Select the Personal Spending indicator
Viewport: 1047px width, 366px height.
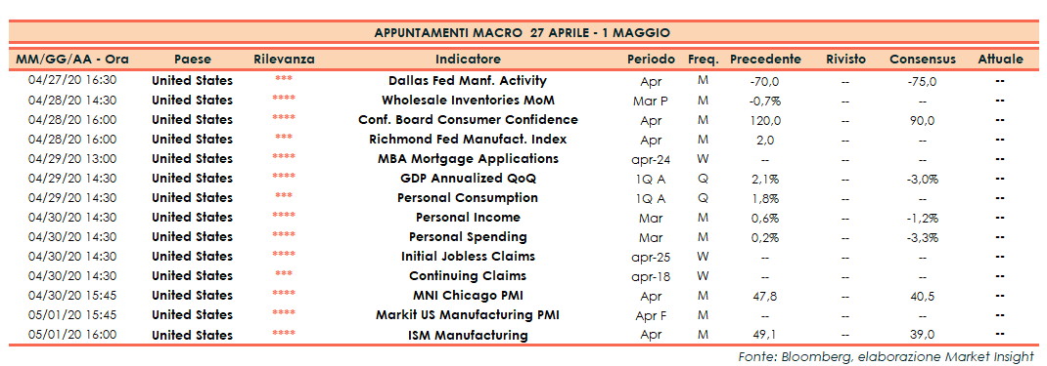(x=468, y=237)
